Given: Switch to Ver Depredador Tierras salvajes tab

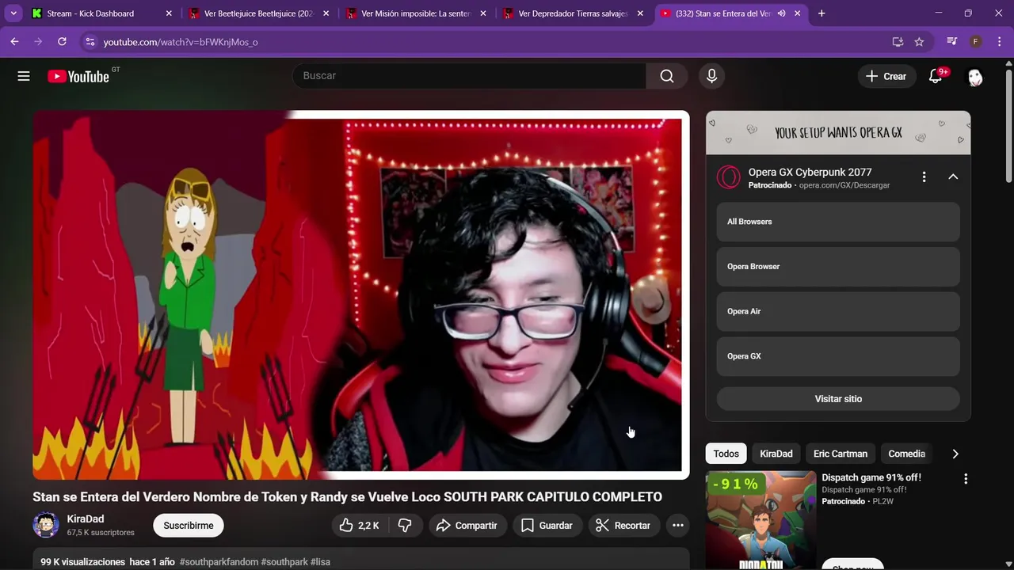Looking at the screenshot, I should coord(574,13).
